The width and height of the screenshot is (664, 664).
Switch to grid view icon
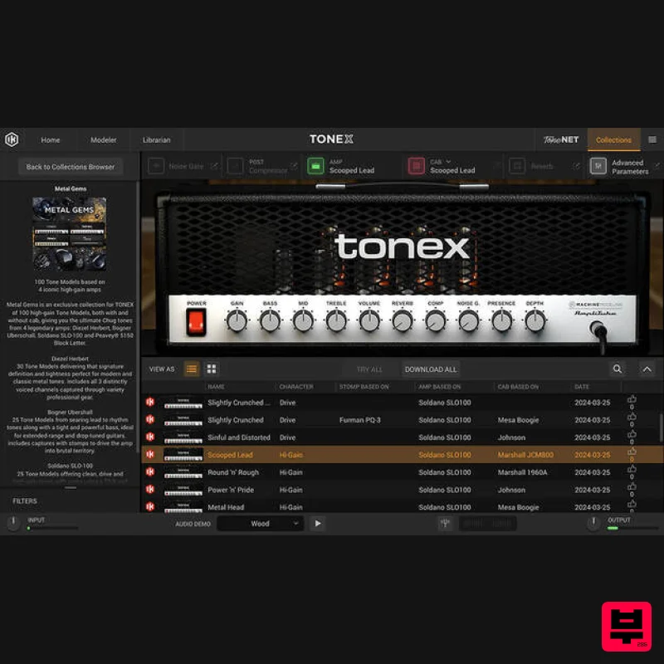(212, 369)
